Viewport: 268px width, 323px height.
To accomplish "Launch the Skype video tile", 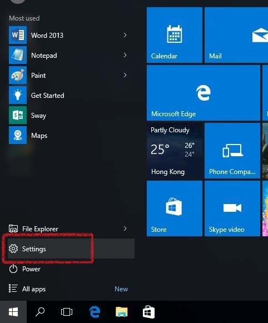I will pyautogui.click(x=232, y=208).
